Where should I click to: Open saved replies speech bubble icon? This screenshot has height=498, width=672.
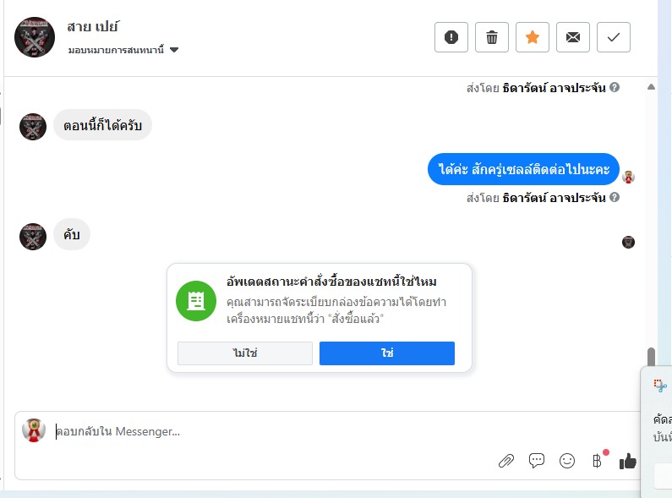pyautogui.click(x=536, y=461)
